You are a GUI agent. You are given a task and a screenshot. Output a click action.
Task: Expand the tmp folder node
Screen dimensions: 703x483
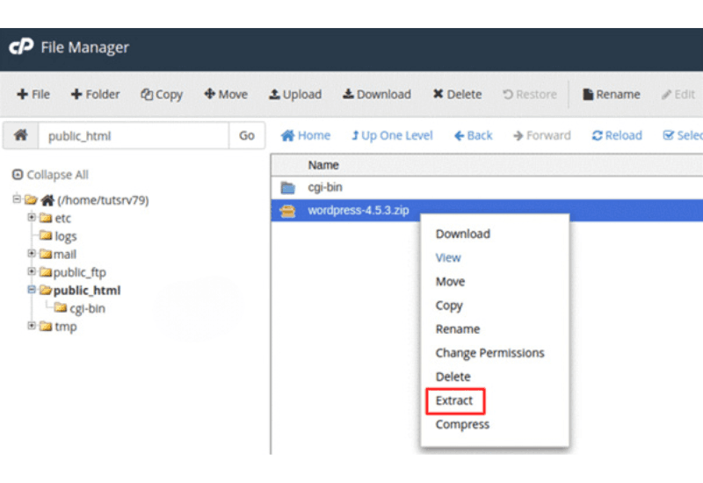click(32, 326)
